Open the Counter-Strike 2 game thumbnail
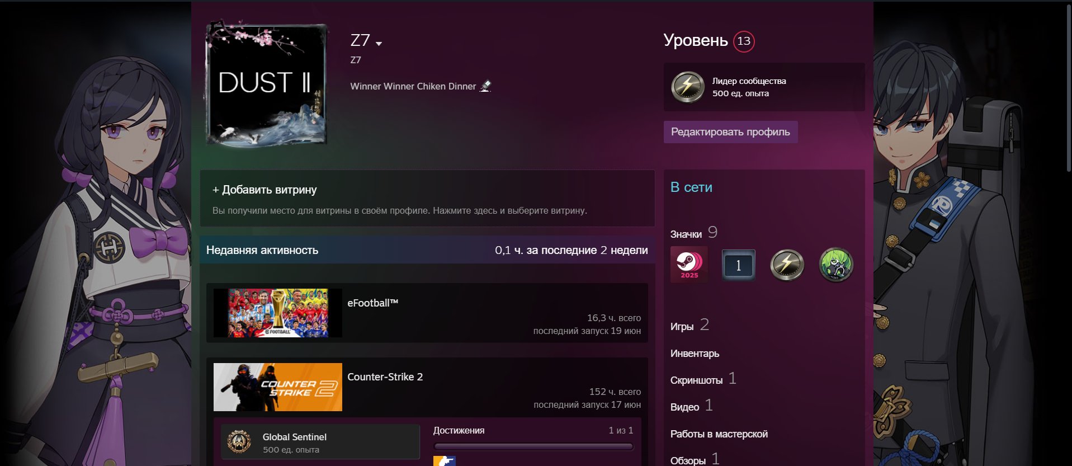 278,387
